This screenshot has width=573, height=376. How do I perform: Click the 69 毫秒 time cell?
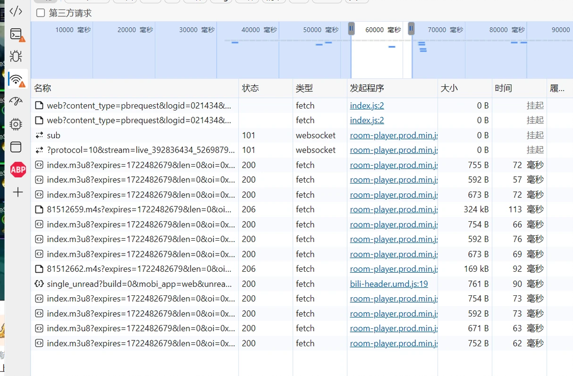[x=528, y=254]
